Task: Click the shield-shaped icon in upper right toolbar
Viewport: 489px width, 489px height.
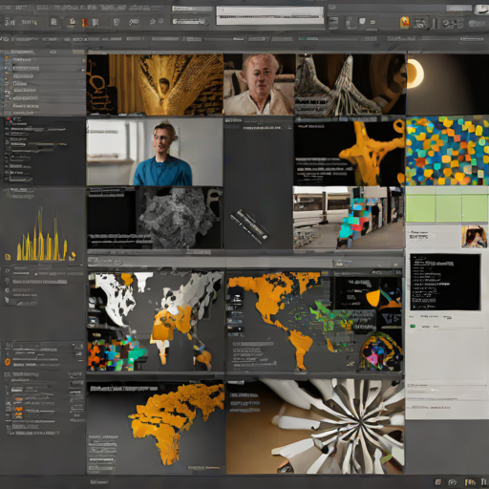Action: point(362,21)
